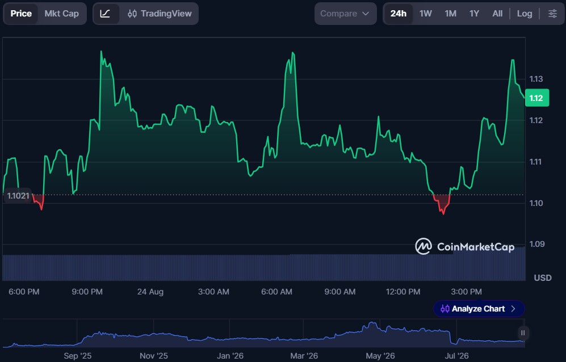This screenshot has height=362, width=566.
Task: Switch to line chart view icon
Action: tap(105, 14)
